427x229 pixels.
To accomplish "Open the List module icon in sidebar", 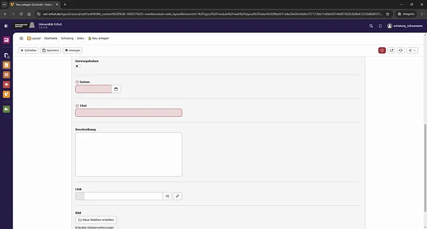I will (6, 75).
